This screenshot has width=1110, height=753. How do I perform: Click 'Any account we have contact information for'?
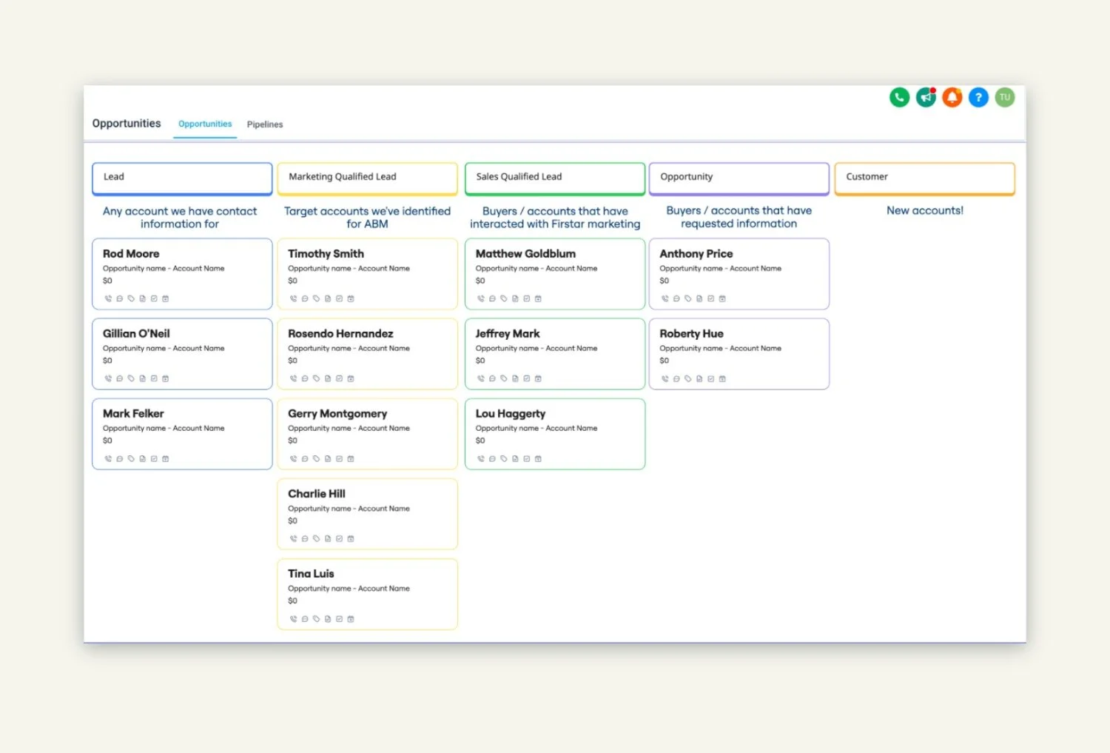pyautogui.click(x=180, y=217)
